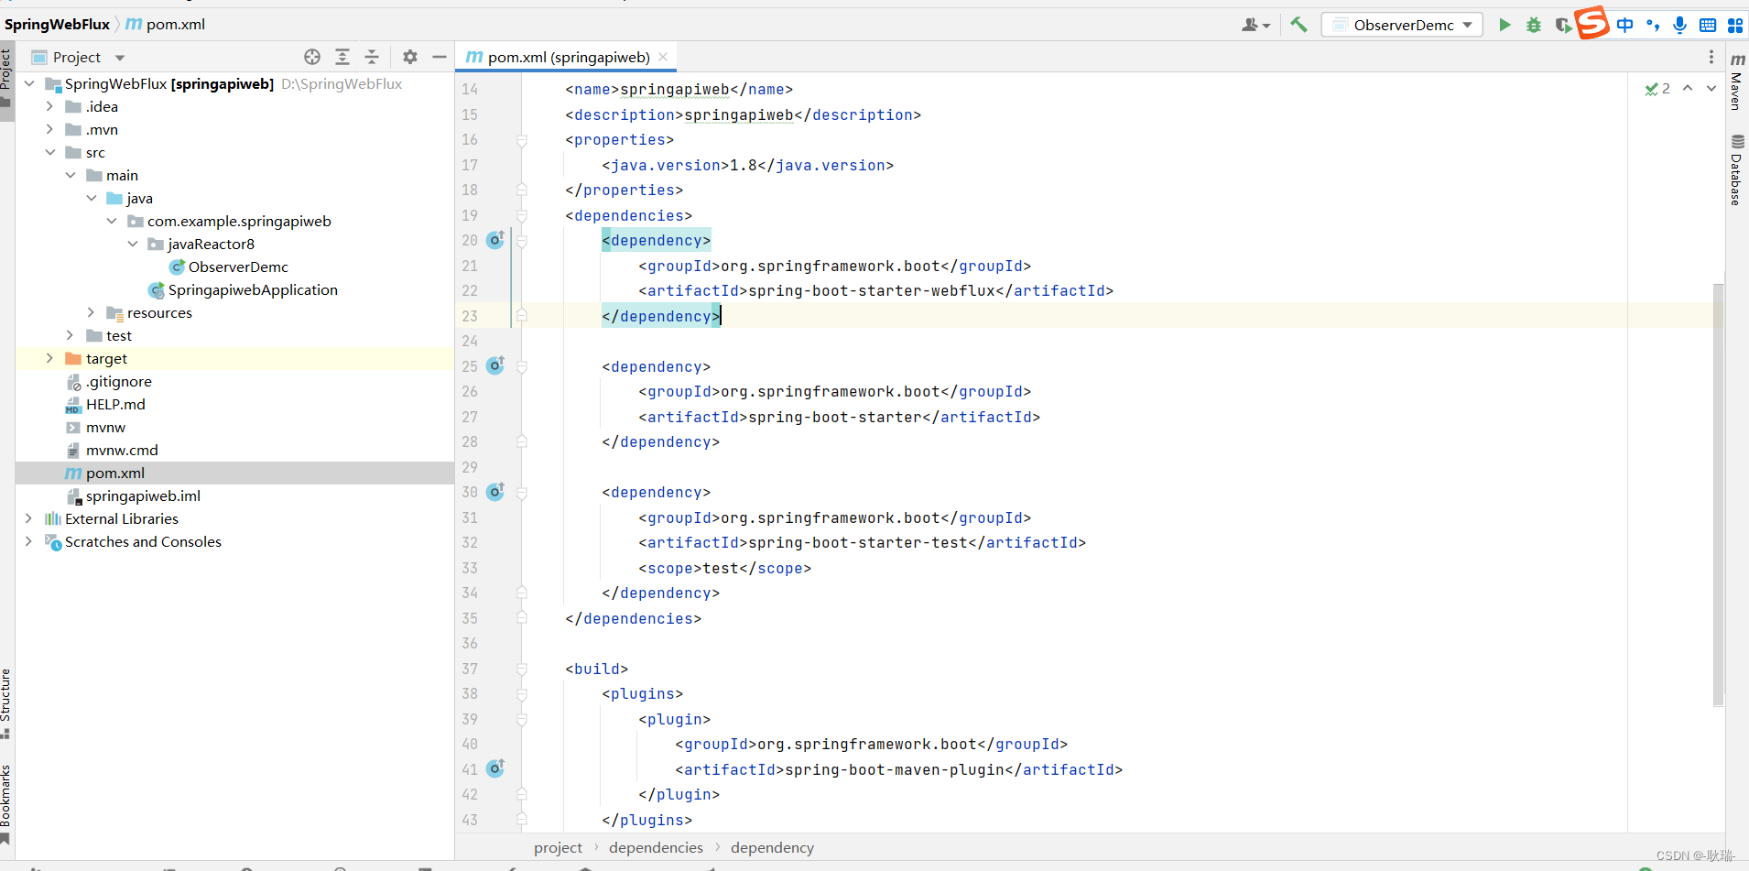Click pom.xml in the navigation bar
This screenshot has height=871, width=1749.
point(166,24)
